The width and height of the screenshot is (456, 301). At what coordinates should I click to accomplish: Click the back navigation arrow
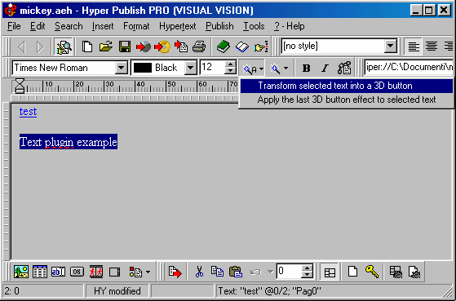pyautogui.click(x=22, y=46)
